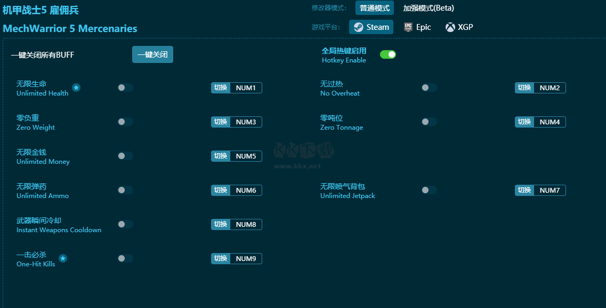Click 切换 button for NUM4 hotkey
Viewport: 606px width, 308px height.
(x=524, y=122)
